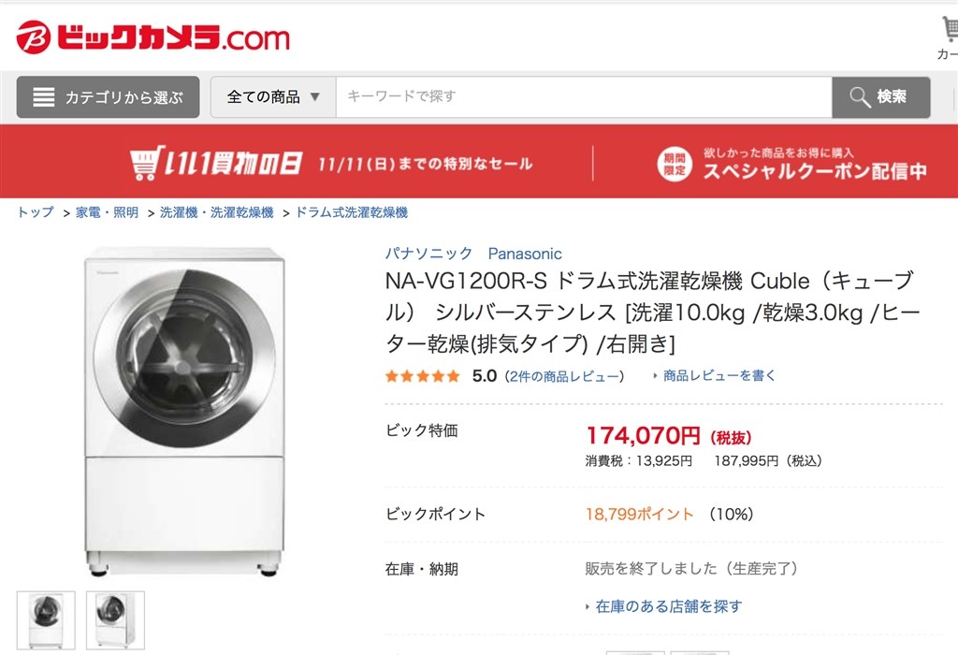
Task: Open the カテゴリから選ぶ hamburger menu icon
Action: point(43,96)
